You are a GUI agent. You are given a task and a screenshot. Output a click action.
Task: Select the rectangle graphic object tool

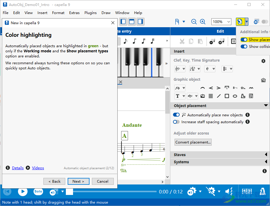click(x=227, y=96)
